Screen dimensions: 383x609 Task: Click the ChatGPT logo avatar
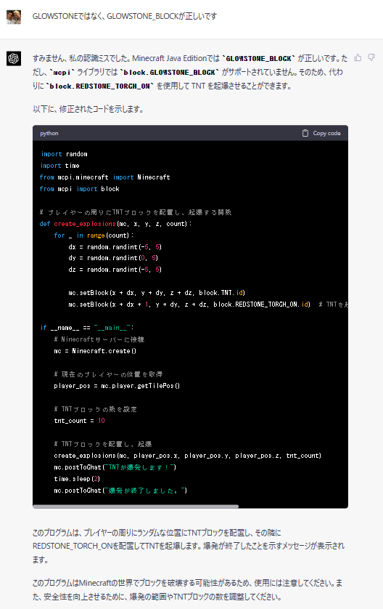[14, 58]
